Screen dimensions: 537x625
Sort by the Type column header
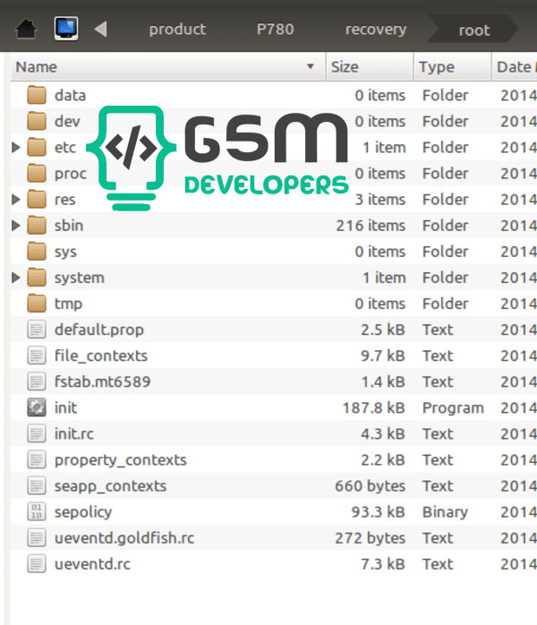452,67
